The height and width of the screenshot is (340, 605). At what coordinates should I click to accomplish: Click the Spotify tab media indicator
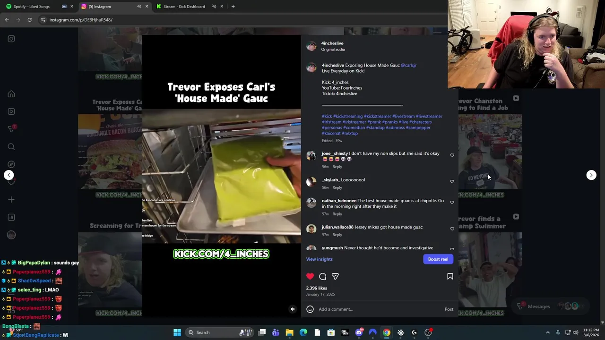tap(64, 7)
